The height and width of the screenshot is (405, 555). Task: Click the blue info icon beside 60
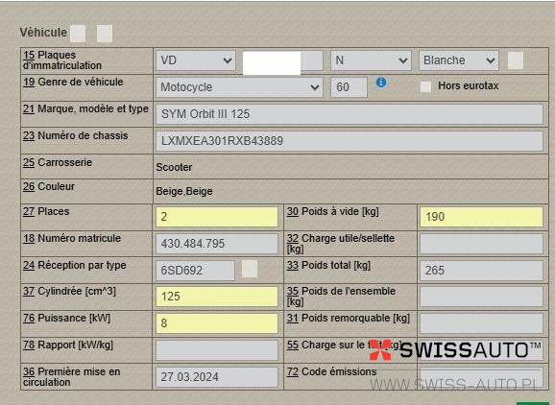(381, 83)
